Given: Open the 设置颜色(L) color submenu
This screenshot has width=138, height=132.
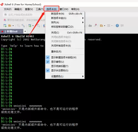Looking at the screenshot, I should point(65,76).
